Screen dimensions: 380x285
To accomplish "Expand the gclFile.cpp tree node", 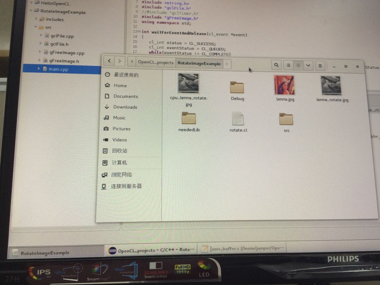I will pyautogui.click(x=41, y=35).
